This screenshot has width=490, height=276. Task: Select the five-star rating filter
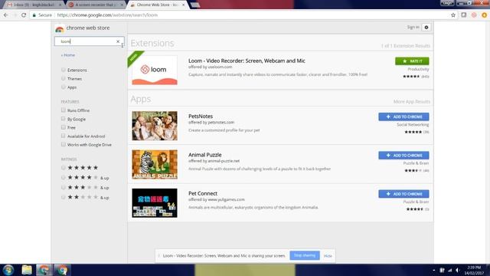[64, 168]
